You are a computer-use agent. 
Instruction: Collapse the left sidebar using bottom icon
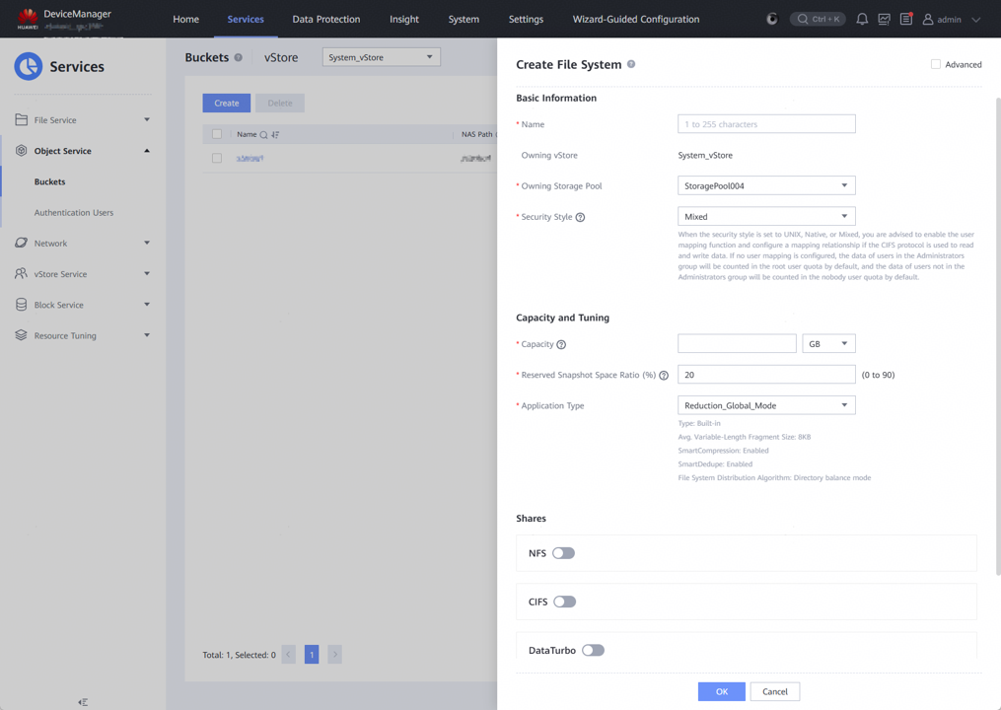point(83,702)
